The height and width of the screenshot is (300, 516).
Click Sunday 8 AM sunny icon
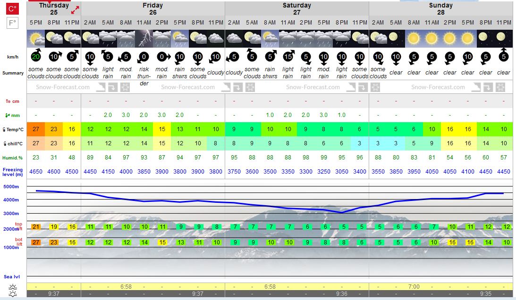tap(414, 39)
